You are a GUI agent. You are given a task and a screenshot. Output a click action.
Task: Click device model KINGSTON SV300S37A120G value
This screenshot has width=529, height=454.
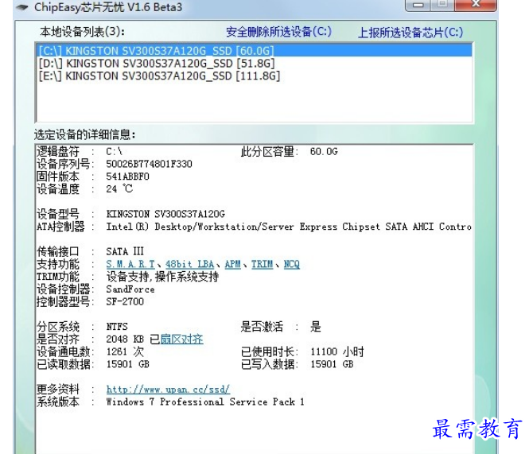[165, 214]
